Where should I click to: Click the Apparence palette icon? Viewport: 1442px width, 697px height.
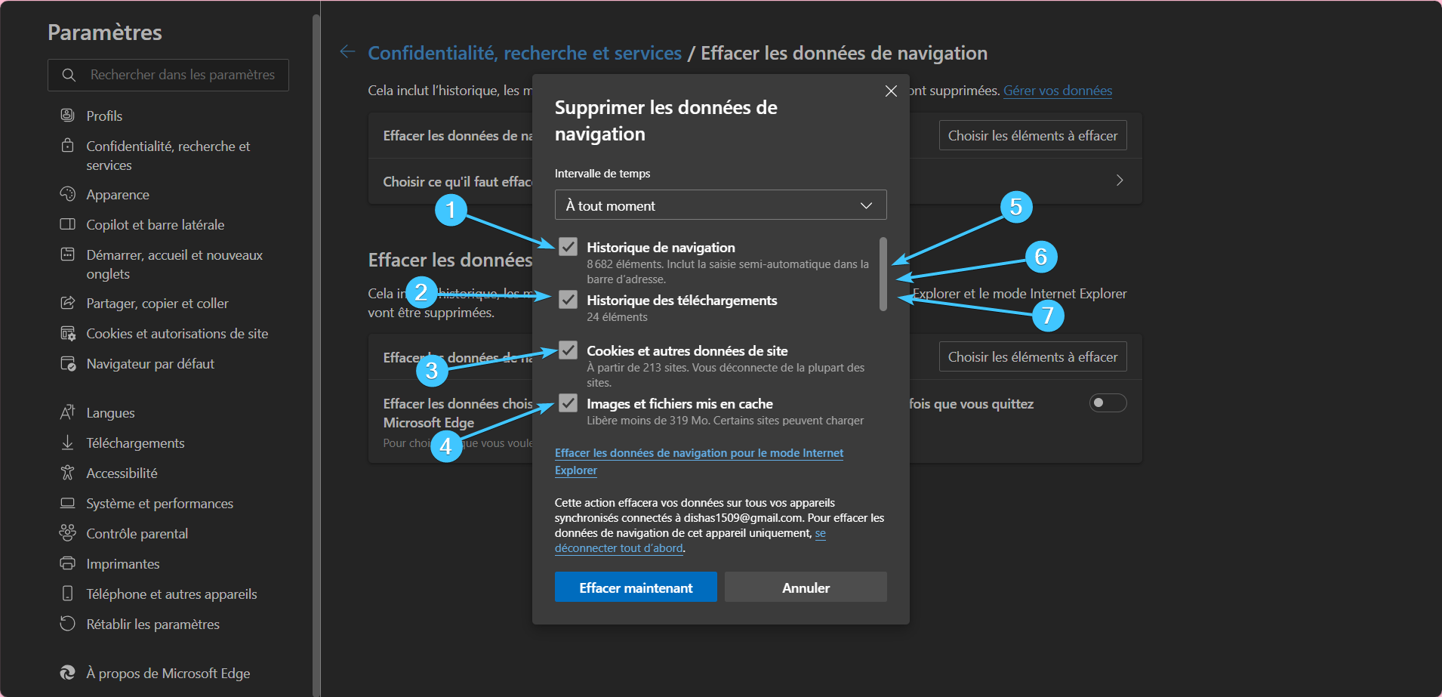[68, 194]
